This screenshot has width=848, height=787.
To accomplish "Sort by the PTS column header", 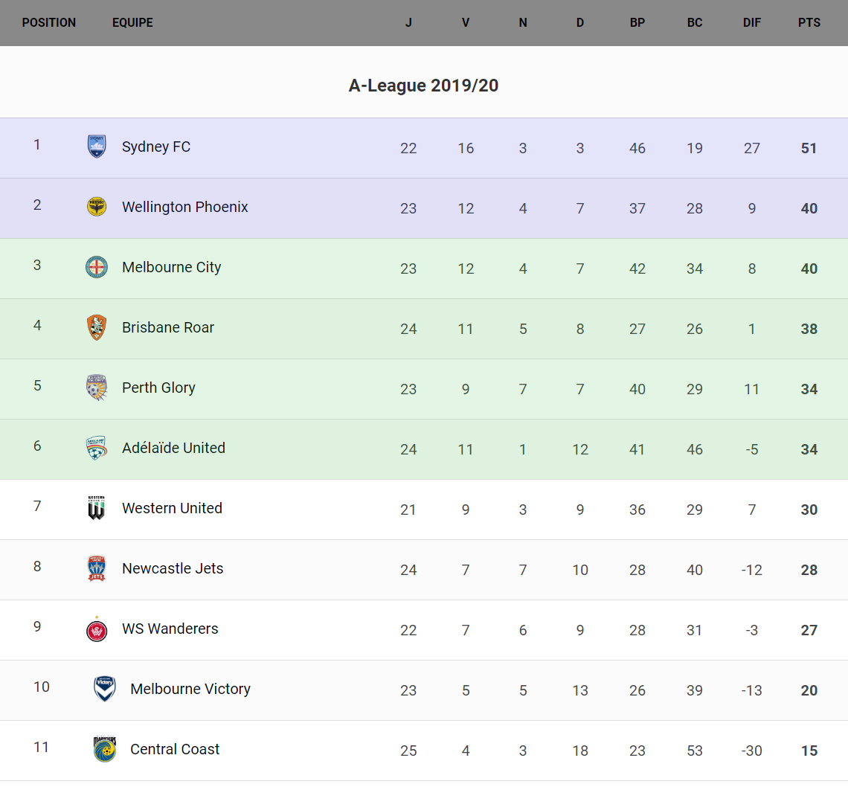I will pos(809,22).
